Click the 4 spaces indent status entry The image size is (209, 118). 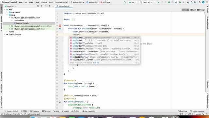197,114
